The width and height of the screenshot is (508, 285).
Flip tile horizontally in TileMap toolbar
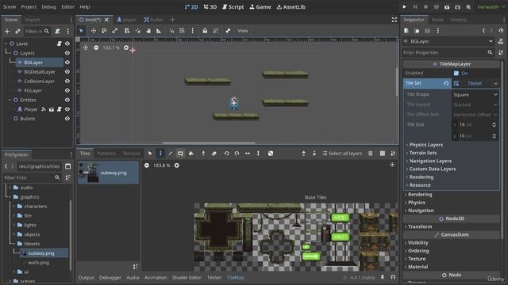pos(248,154)
